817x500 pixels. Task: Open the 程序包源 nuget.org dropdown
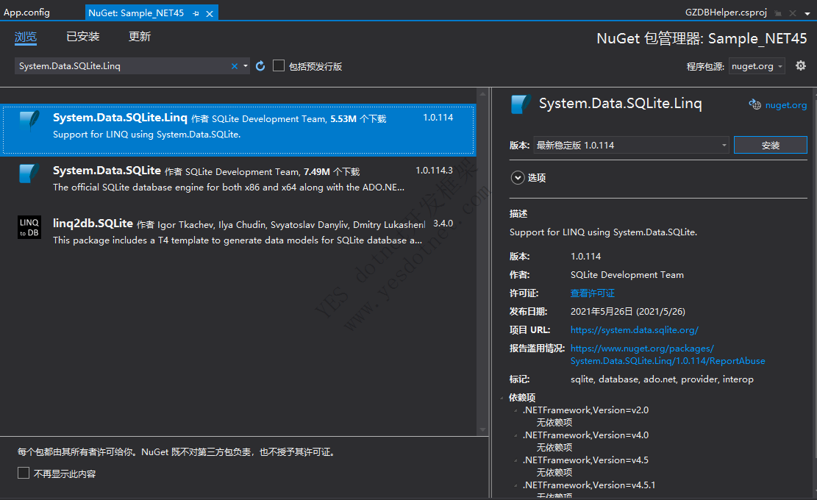(x=757, y=66)
